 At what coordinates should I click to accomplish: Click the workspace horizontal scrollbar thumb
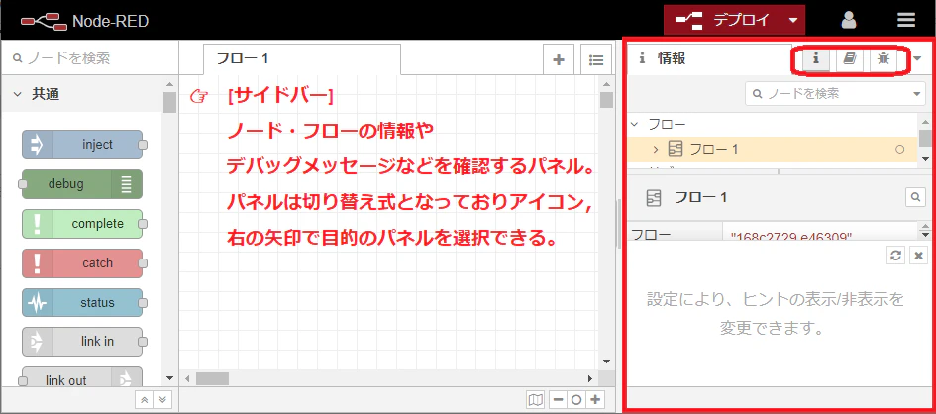click(213, 378)
